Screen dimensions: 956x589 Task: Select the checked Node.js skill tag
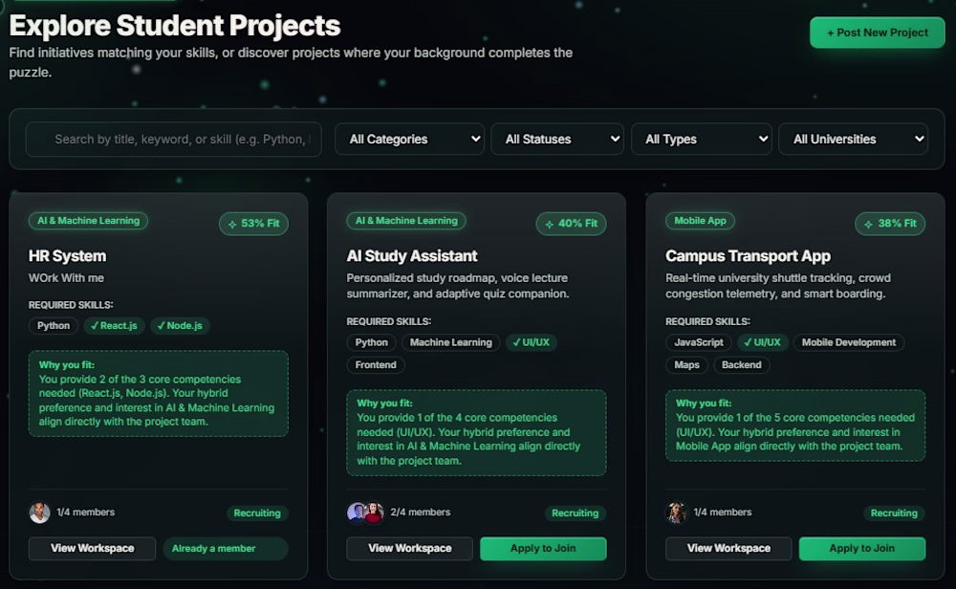tap(180, 326)
